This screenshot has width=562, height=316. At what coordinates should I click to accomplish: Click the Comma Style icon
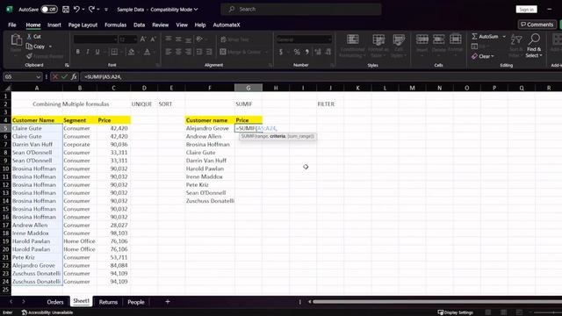click(x=307, y=52)
